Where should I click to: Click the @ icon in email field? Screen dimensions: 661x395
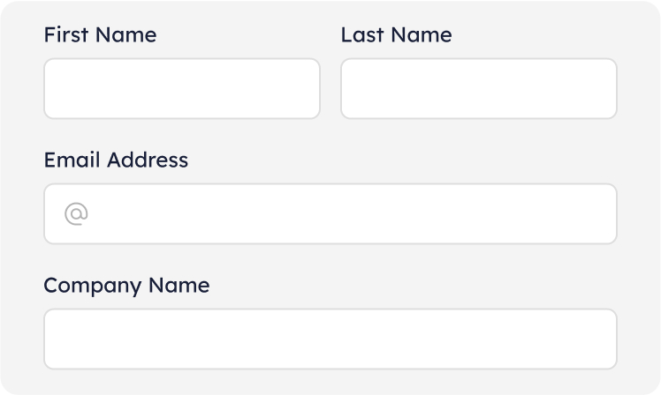[76, 213]
